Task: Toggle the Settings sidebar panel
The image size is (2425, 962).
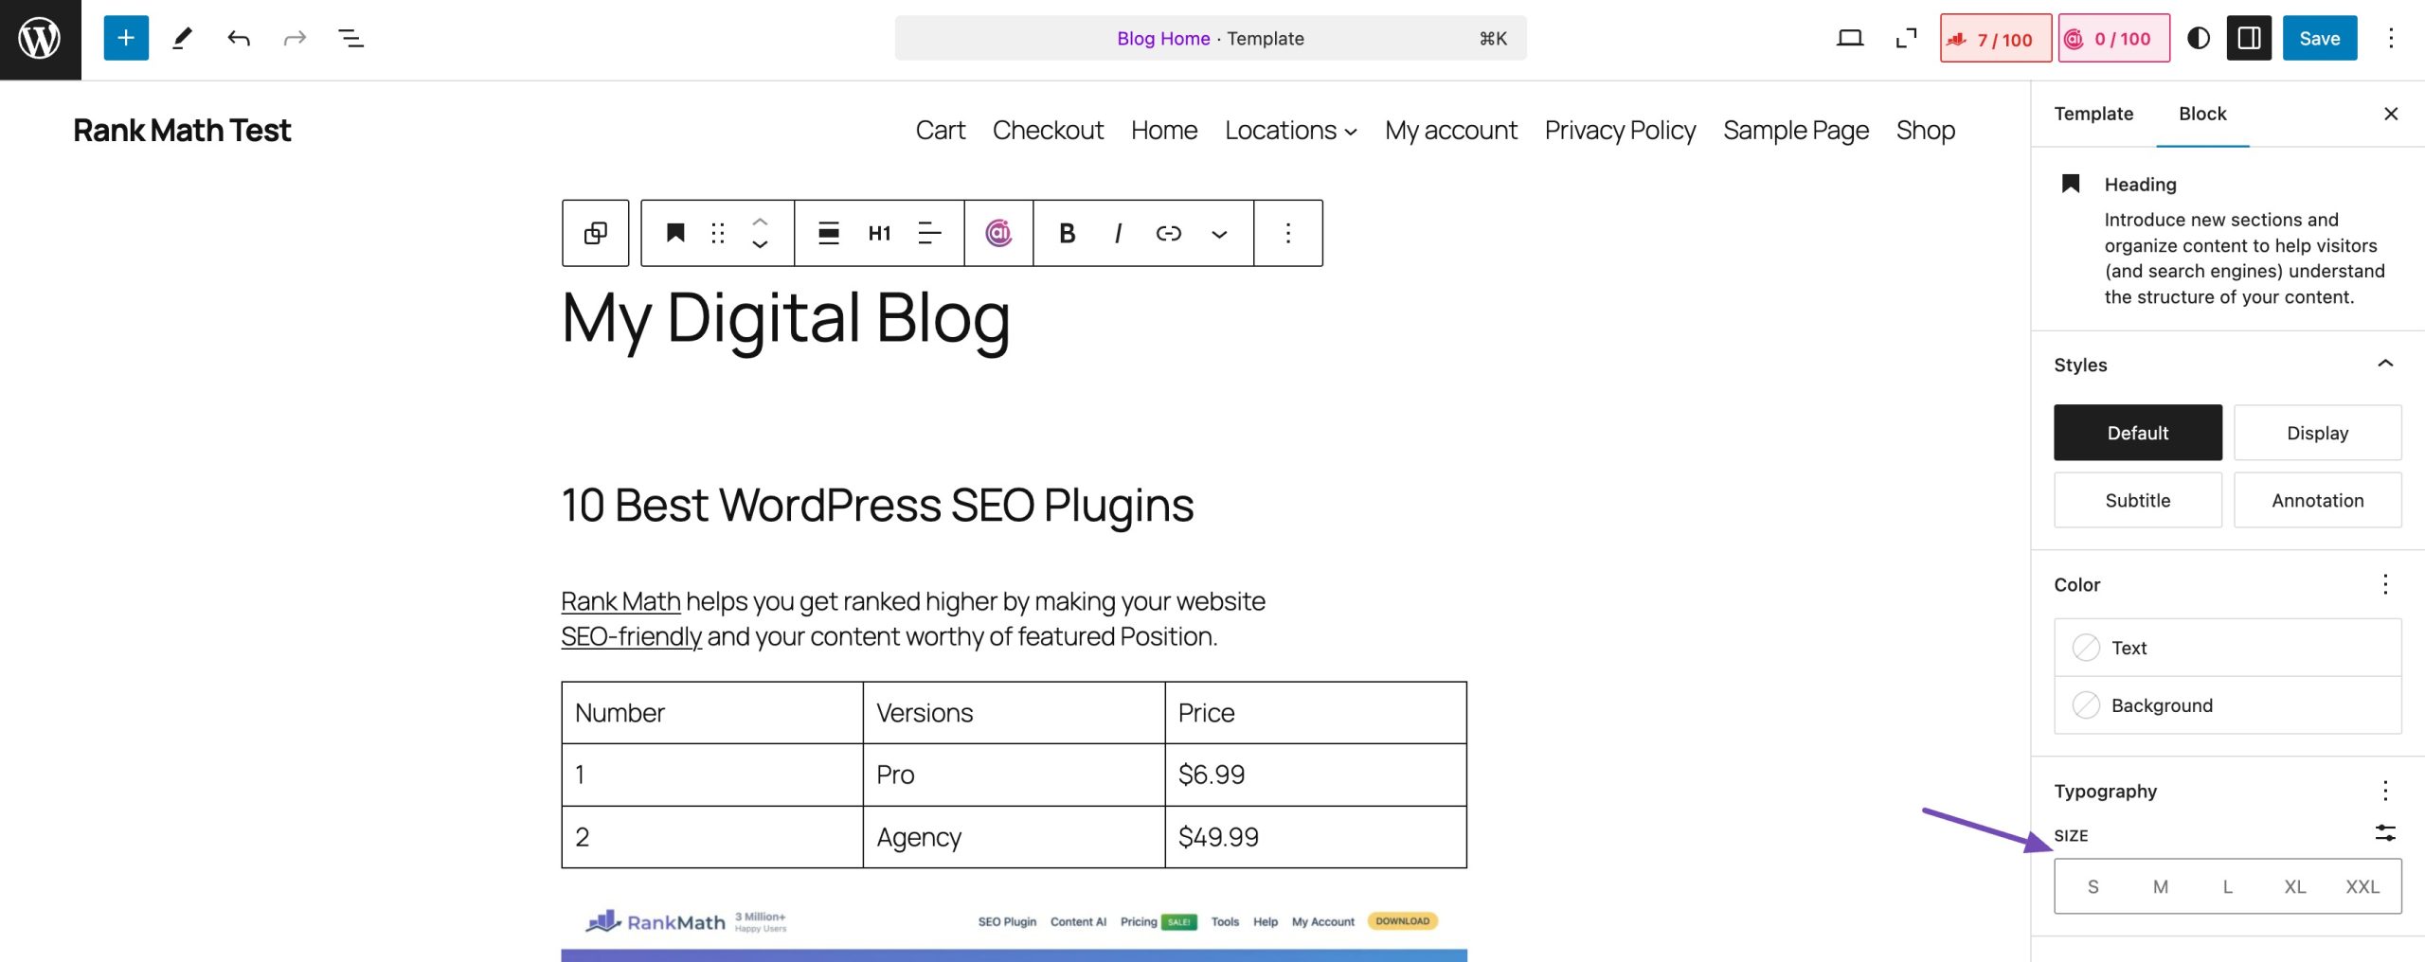Action: point(2250,39)
